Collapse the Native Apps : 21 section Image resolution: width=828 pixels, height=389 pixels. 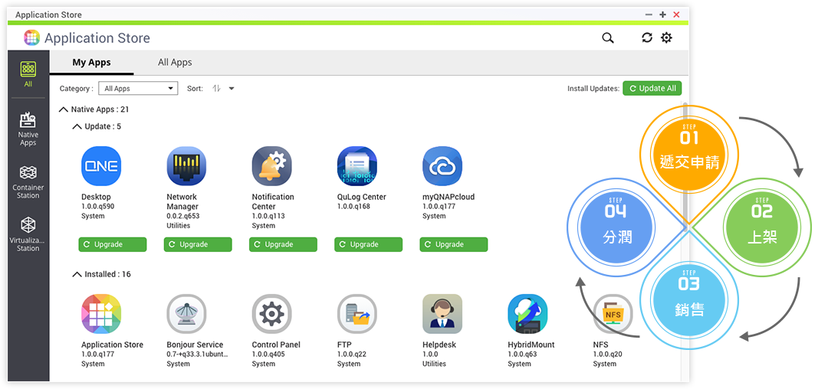64,110
